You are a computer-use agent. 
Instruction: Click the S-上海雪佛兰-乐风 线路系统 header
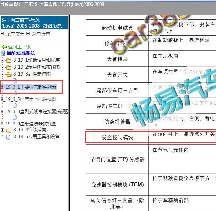tap(34, 23)
